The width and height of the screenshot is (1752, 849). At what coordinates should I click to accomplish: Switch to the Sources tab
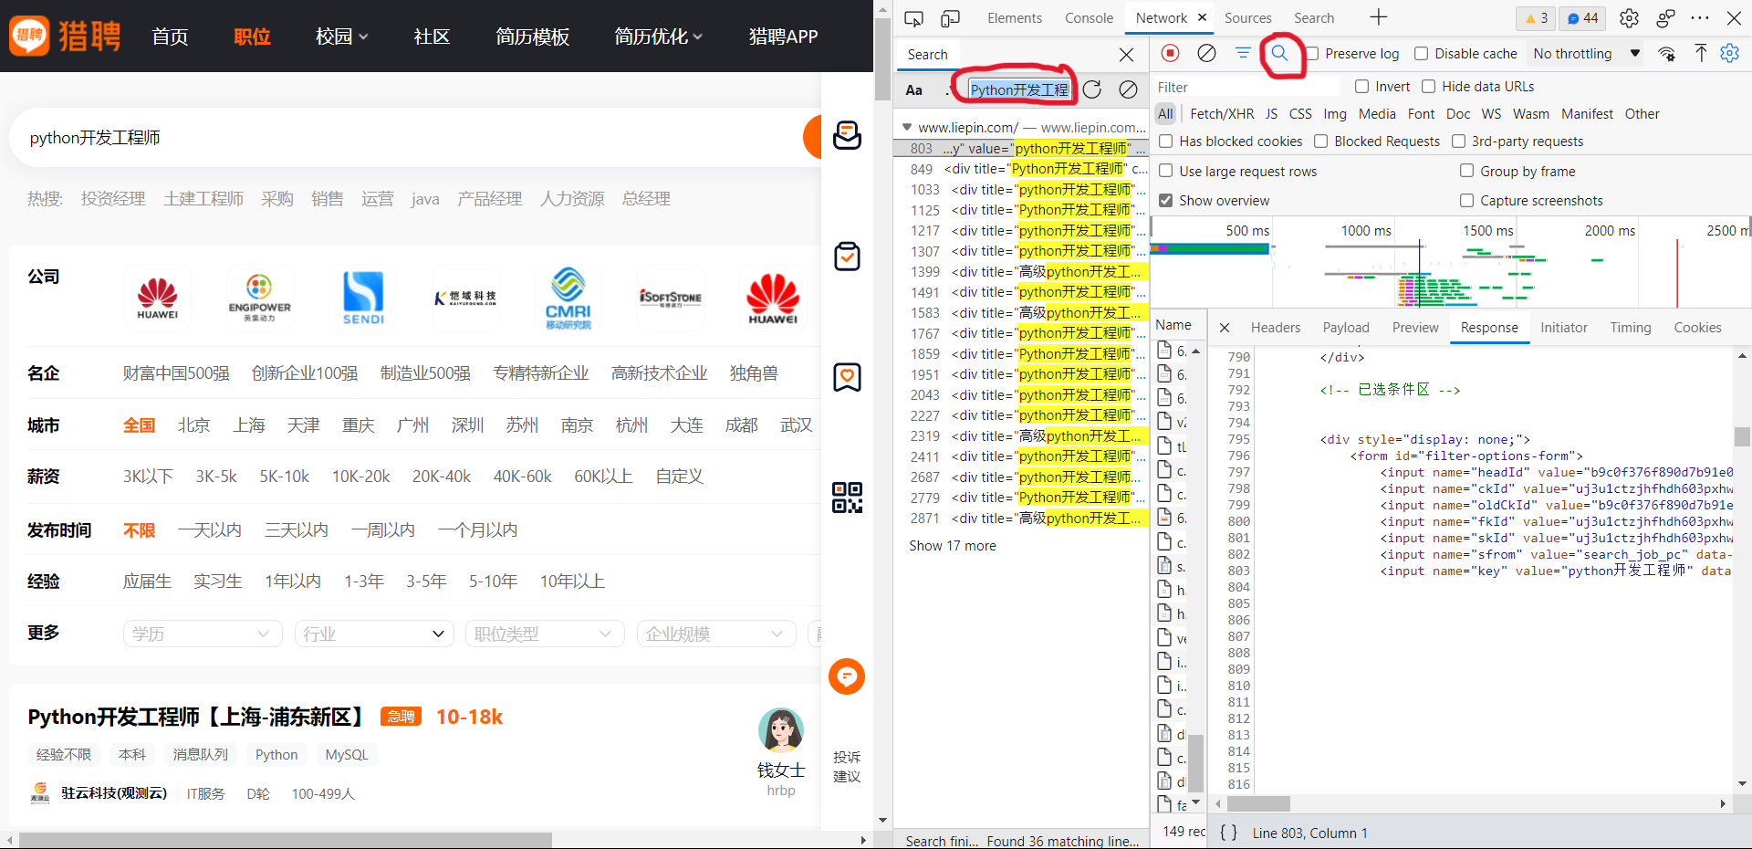[1247, 18]
